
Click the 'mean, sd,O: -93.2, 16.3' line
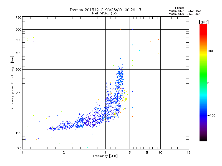[185, 11]
